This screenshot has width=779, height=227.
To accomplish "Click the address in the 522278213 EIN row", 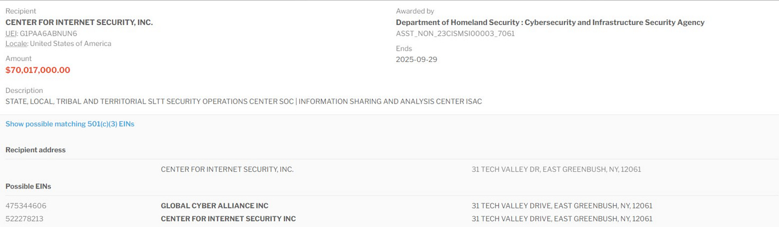I will (562, 218).
